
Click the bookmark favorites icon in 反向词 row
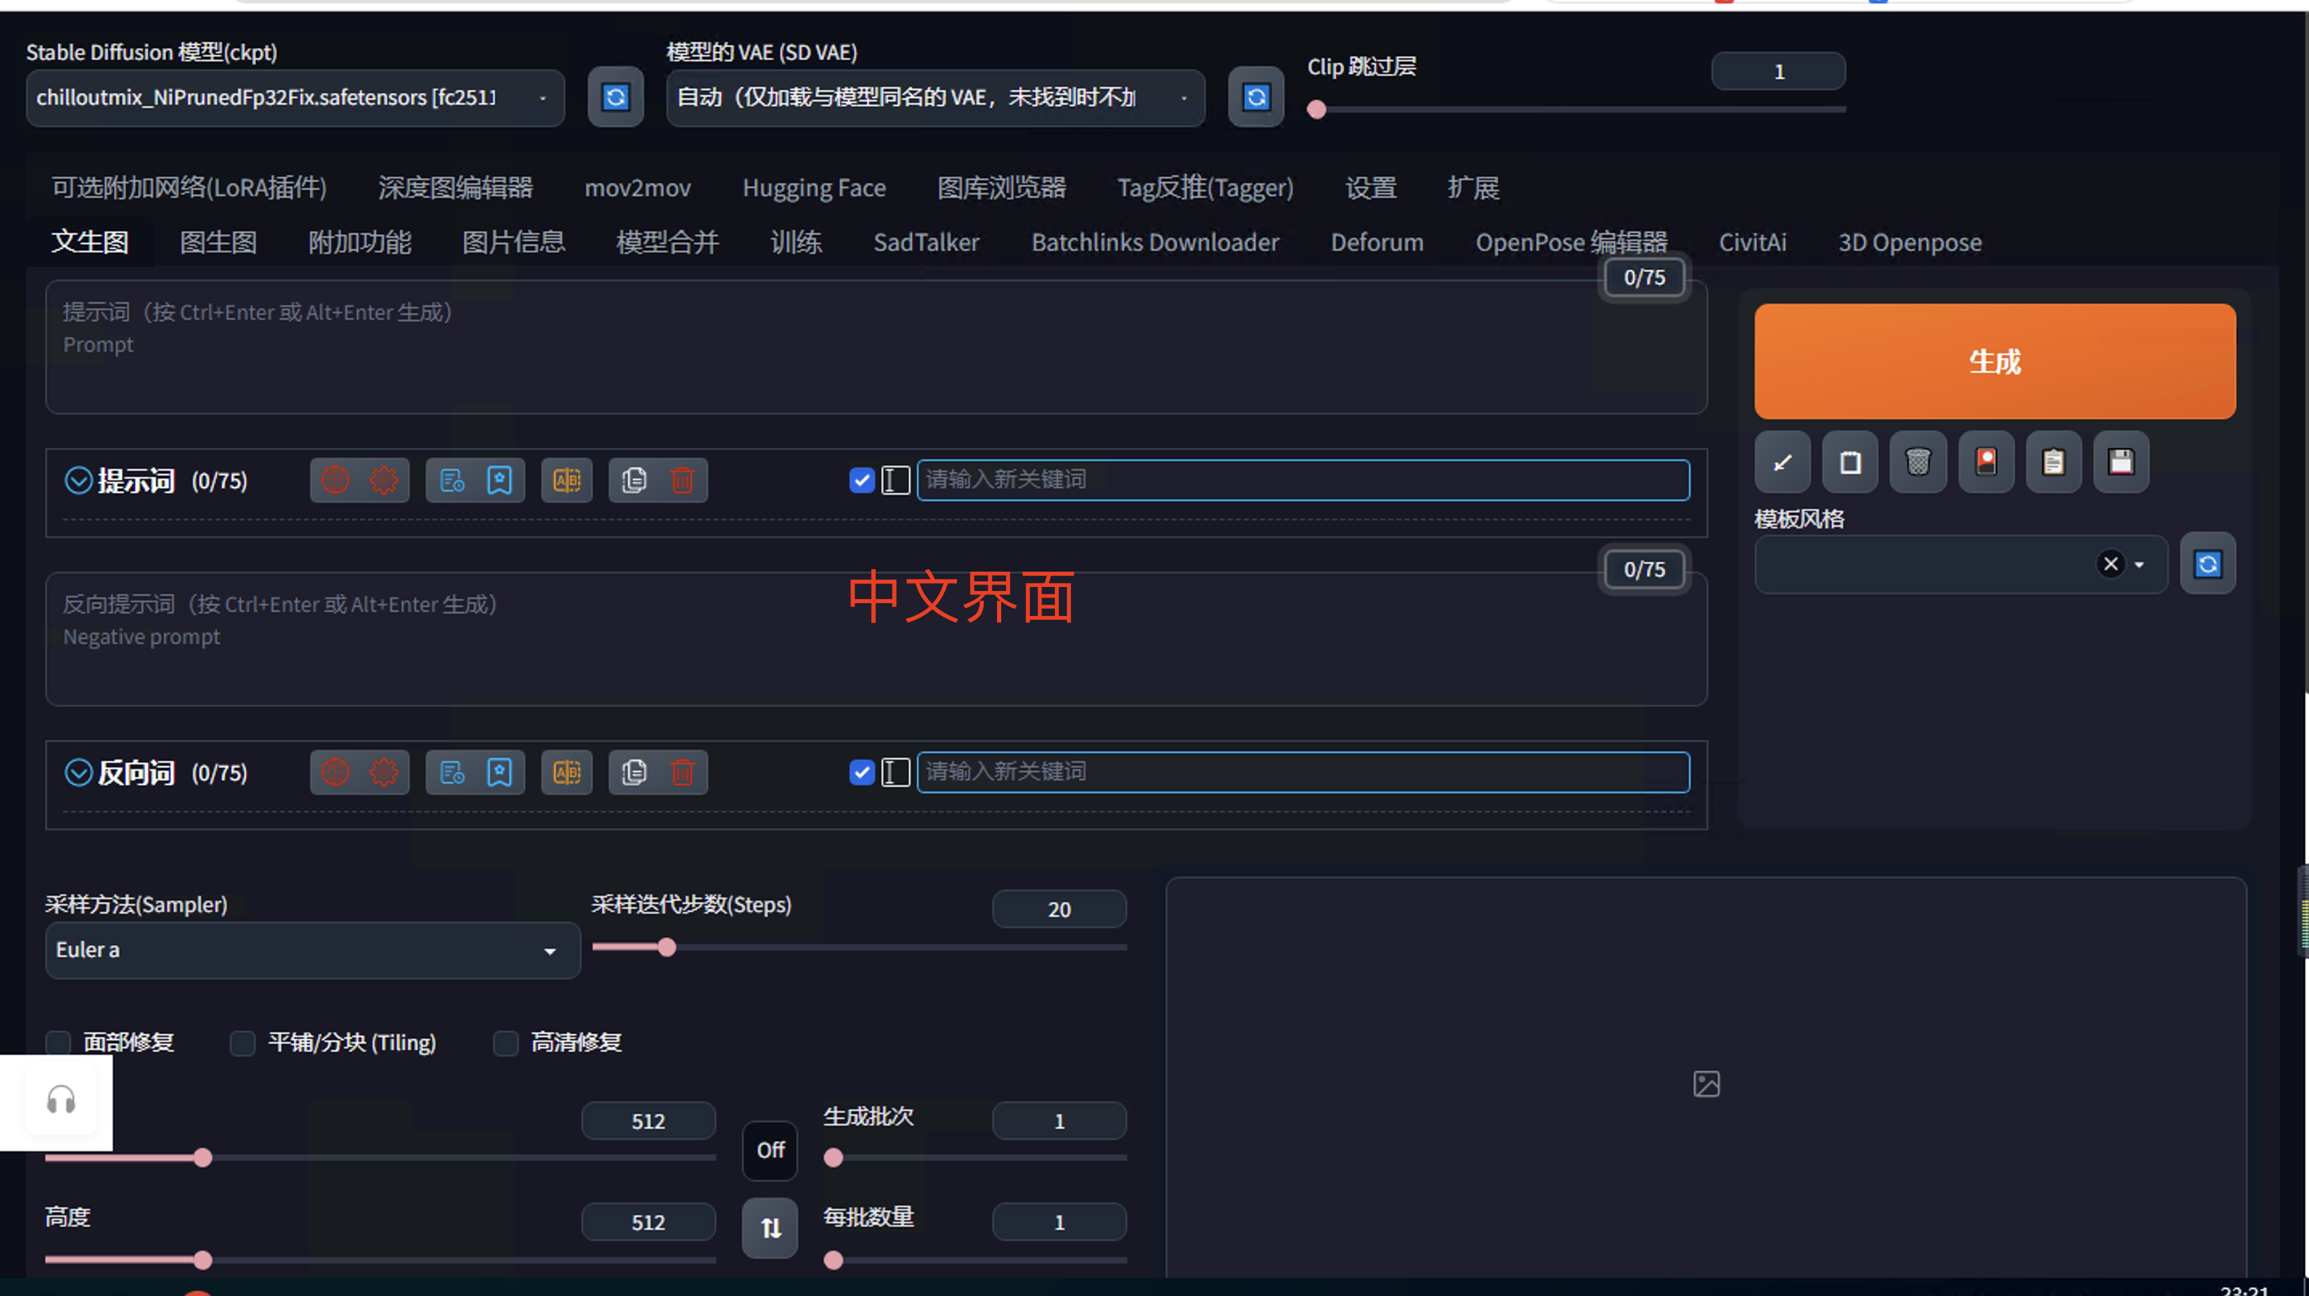click(499, 772)
